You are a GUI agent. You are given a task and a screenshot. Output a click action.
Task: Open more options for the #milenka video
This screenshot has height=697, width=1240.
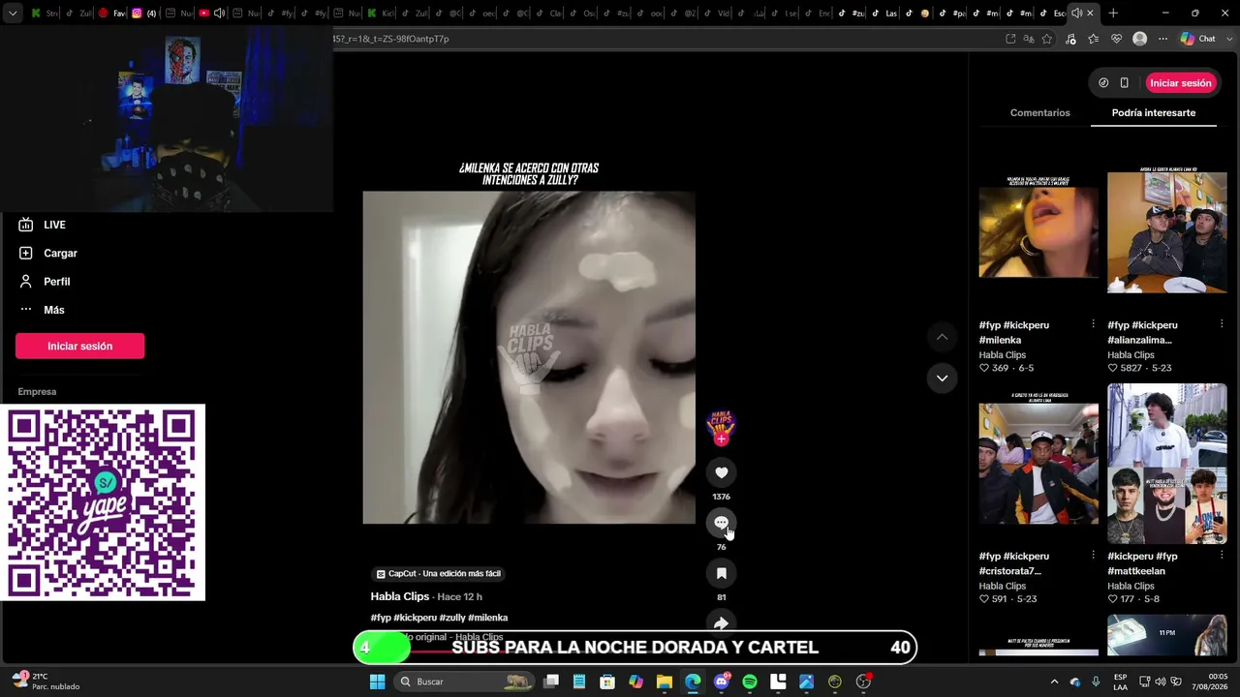click(1093, 324)
